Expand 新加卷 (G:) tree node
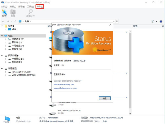Image resolution: width=165 pixels, height=124 pixels. (6, 49)
